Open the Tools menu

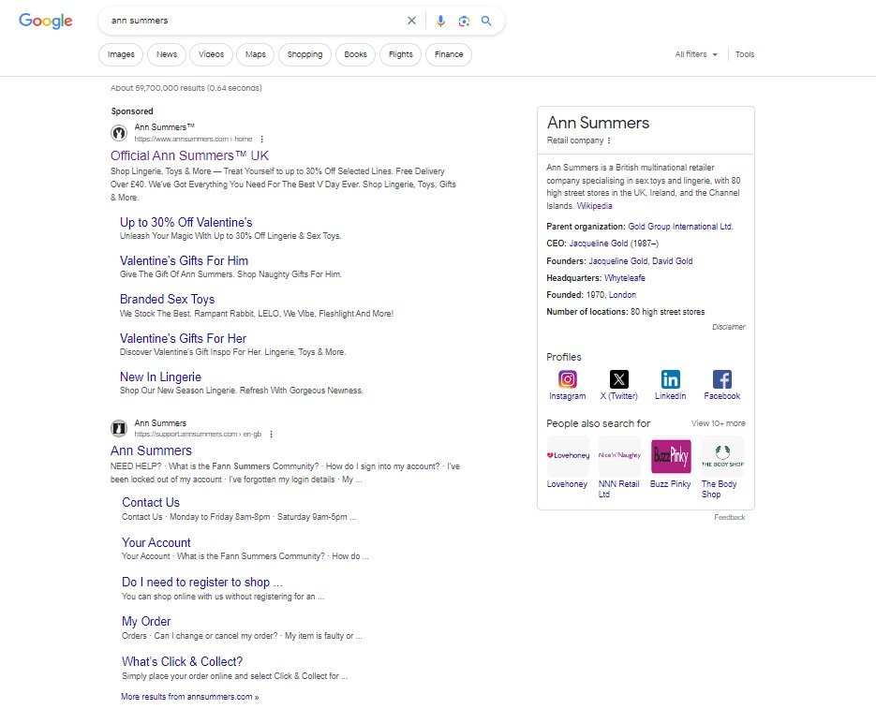coord(745,54)
